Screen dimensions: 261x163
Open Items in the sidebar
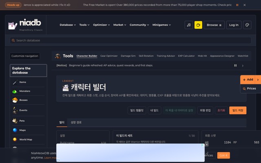(x=28, y=82)
